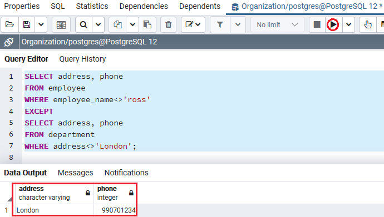Open the Query History tab
Screen dimensions: 384x217
(x=82, y=59)
